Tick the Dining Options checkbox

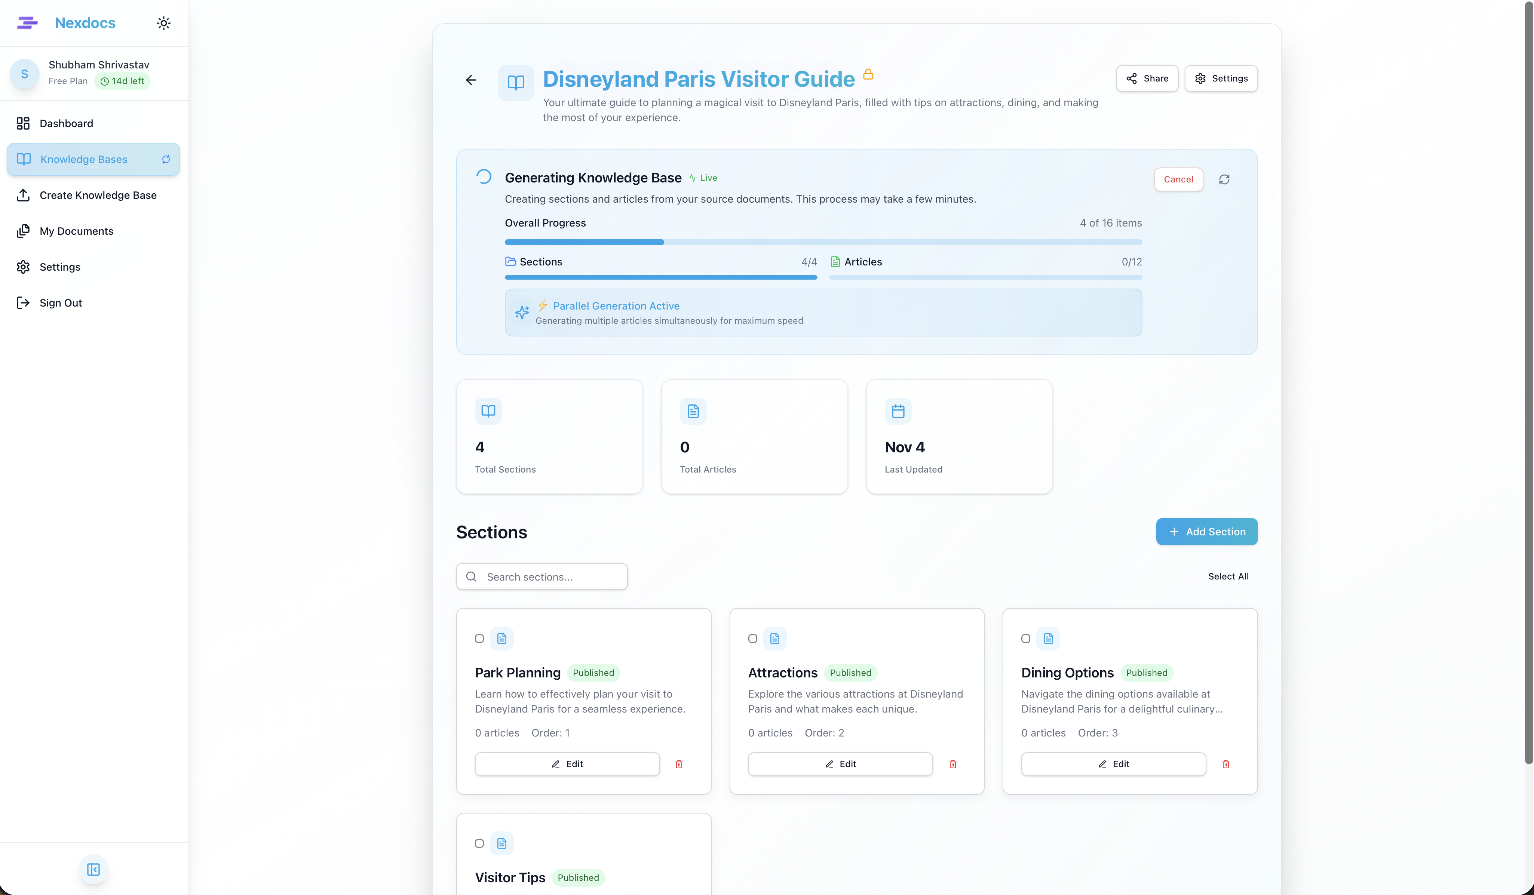[x=1025, y=639]
